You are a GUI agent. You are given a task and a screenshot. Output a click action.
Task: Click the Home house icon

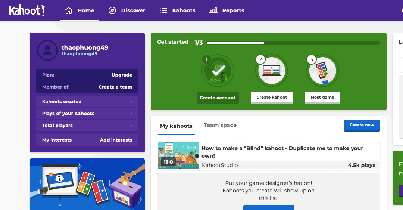pyautogui.click(x=69, y=10)
